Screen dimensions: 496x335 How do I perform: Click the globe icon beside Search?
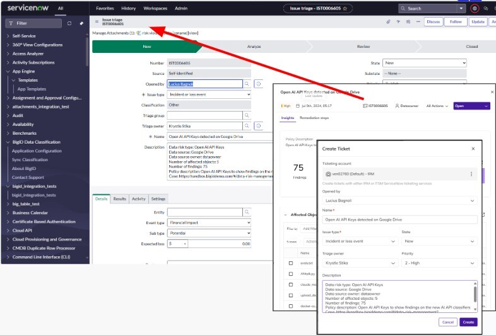[x=475, y=9]
